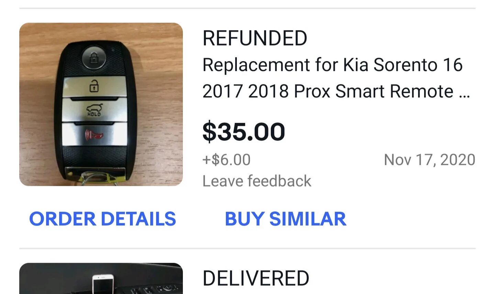Screen dimensions: 495x294
Task: Click the +$6.00 shipping cost
Action: [227, 160]
